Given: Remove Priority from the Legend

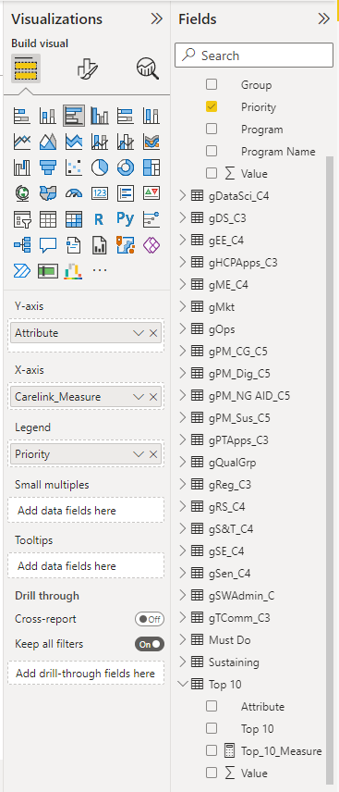Looking at the screenshot, I should point(153,454).
